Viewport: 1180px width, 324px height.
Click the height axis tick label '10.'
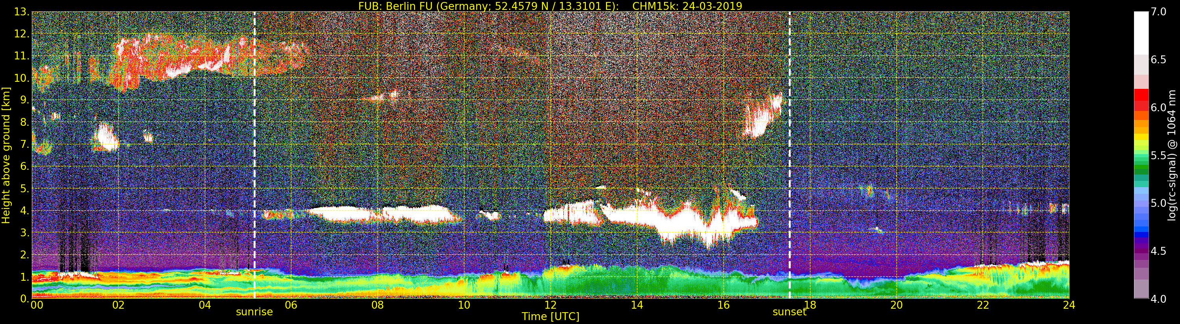click(x=22, y=78)
